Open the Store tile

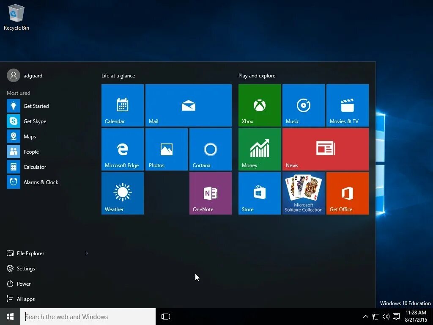[260, 193]
